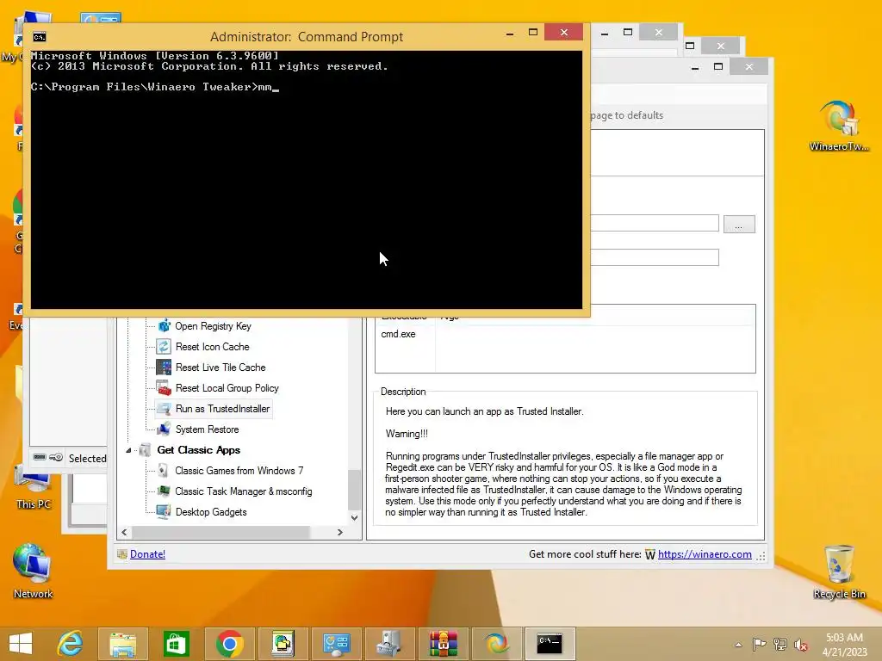Click the Action Center flag icon
This screenshot has width=882, height=661.
tap(760, 644)
